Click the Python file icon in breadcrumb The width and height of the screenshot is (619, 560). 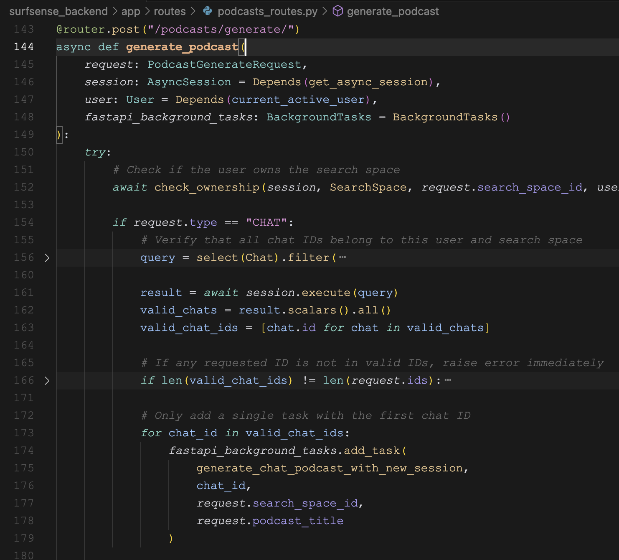[x=208, y=11]
